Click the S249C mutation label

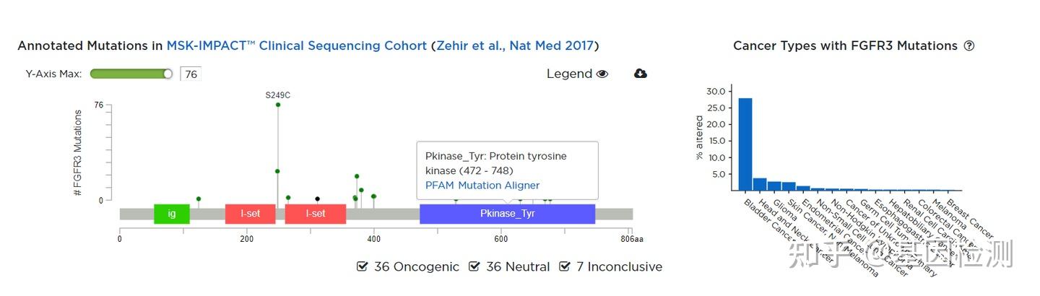click(278, 95)
